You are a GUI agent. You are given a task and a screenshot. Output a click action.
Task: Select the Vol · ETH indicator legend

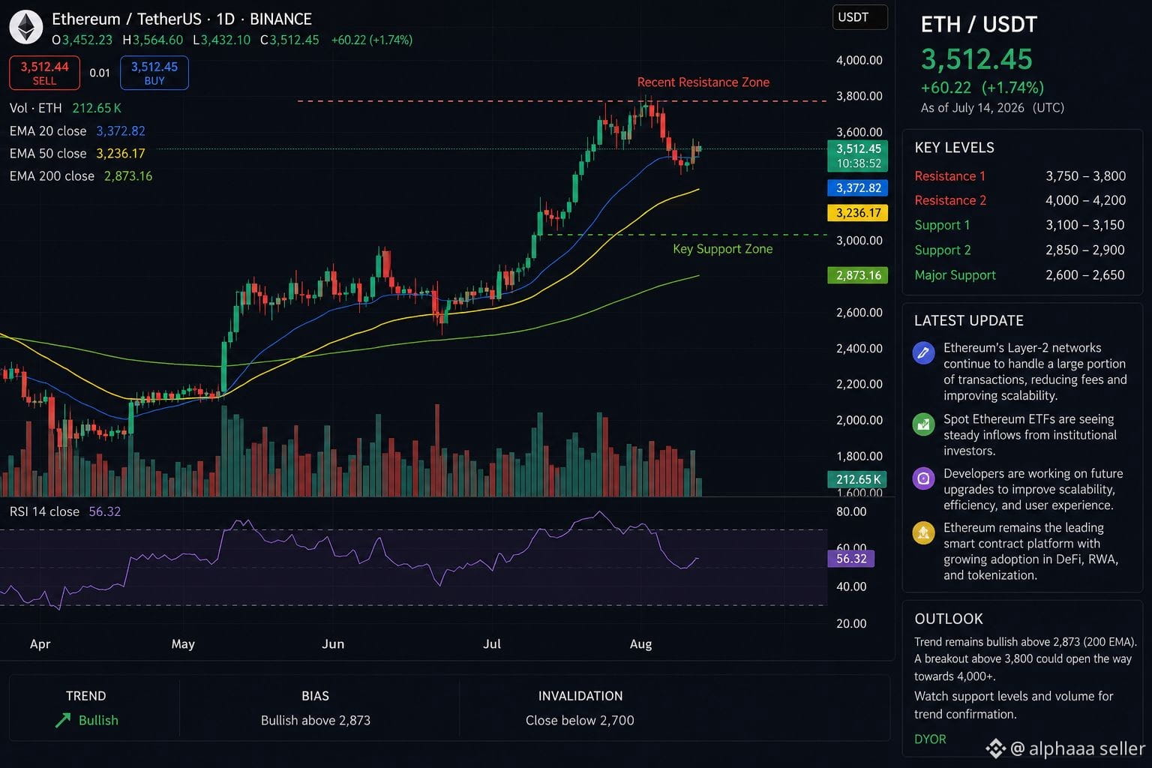[x=65, y=108]
